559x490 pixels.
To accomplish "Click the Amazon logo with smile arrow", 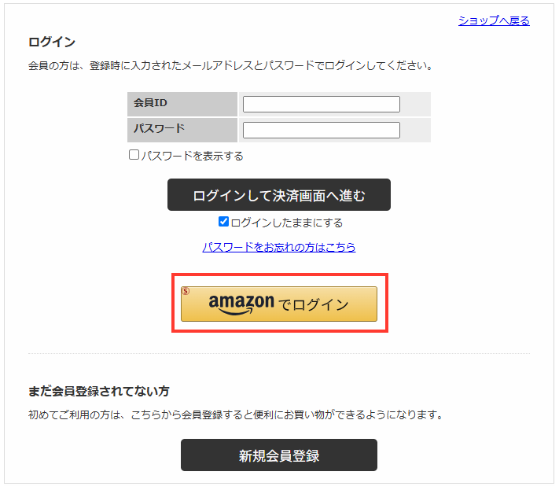I will (x=241, y=304).
